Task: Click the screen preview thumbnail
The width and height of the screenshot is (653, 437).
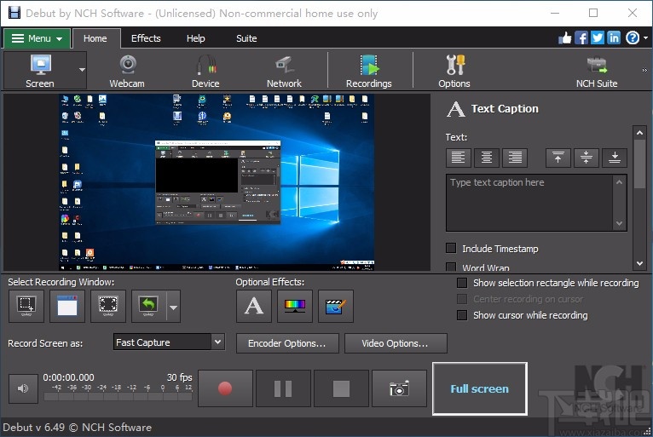Action: 217,182
